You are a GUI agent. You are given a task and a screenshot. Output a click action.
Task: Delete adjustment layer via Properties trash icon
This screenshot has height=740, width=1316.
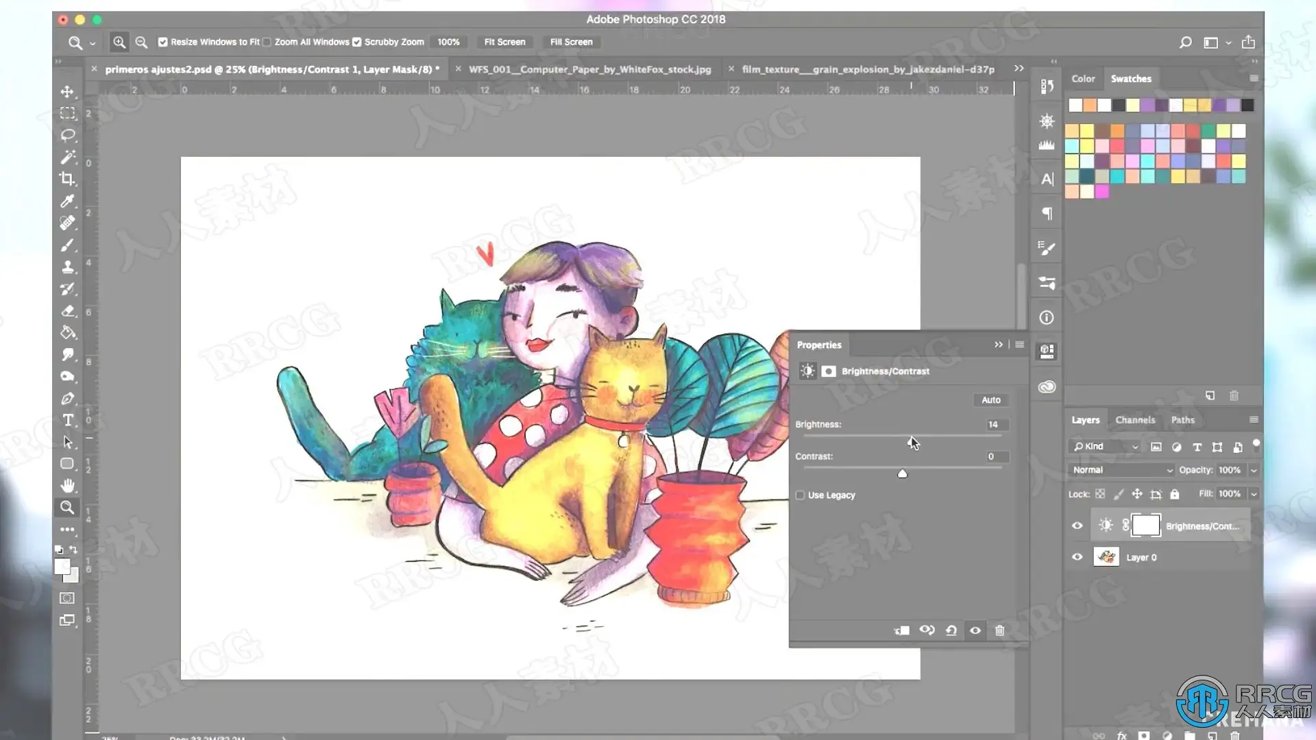[999, 630]
